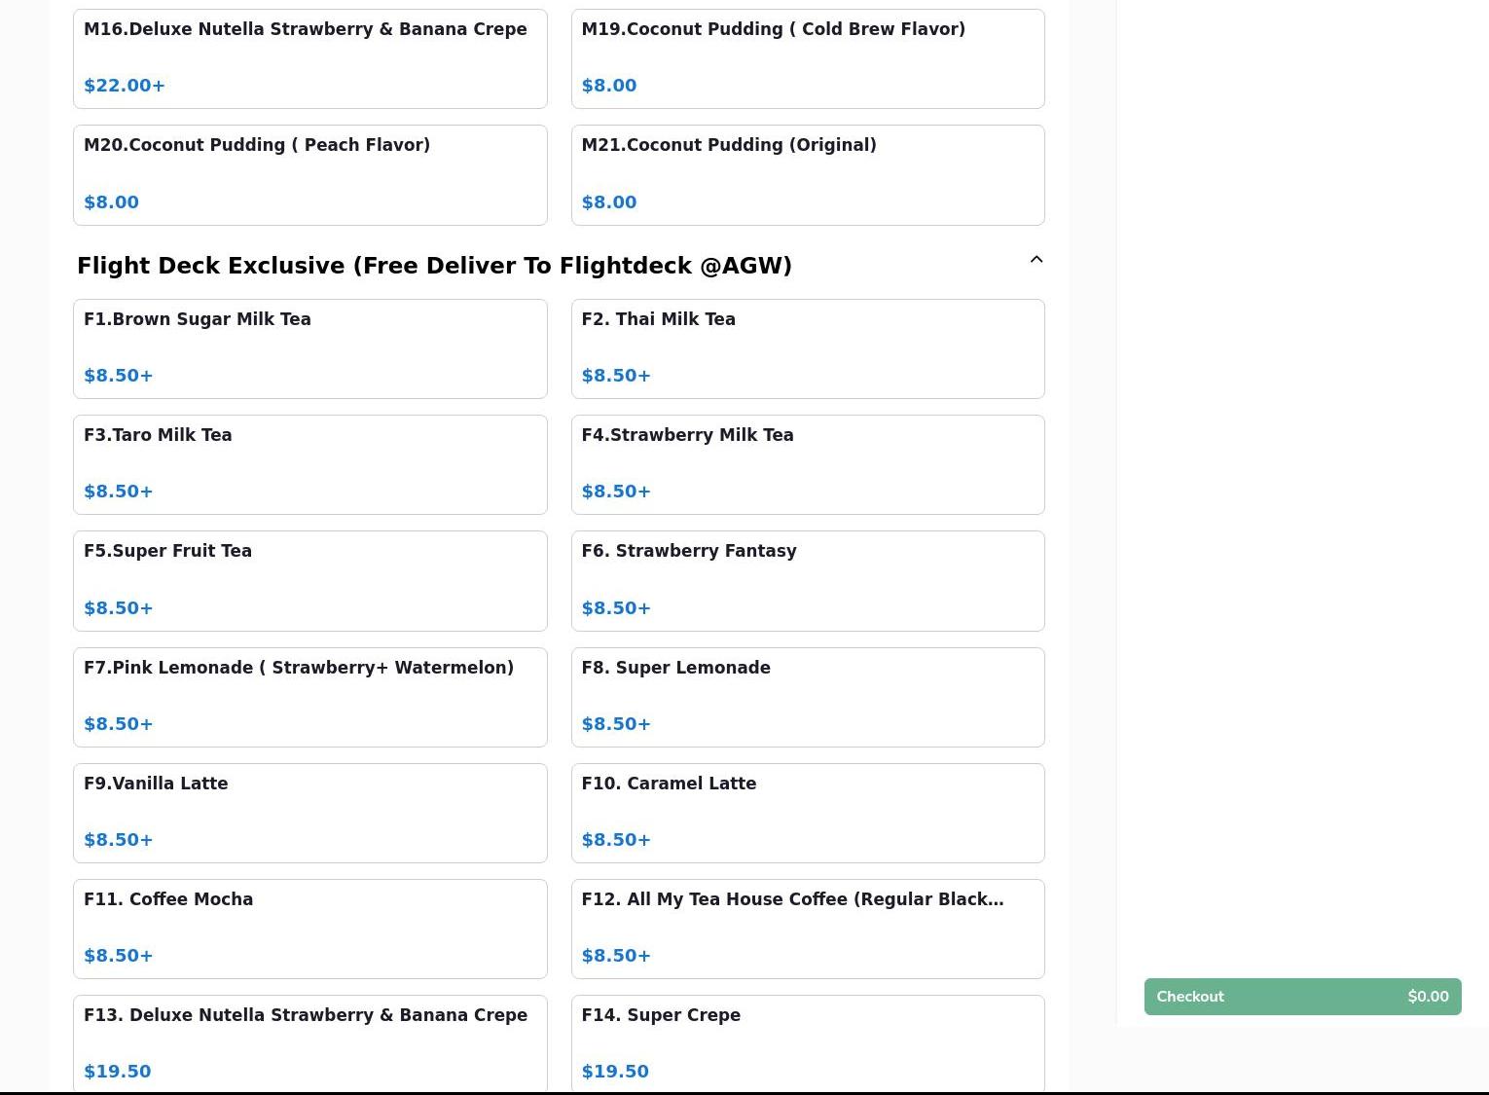The height and width of the screenshot is (1095, 1489).
Task: Select F1.Brown Sugar Milk Tea item
Action: point(309,348)
